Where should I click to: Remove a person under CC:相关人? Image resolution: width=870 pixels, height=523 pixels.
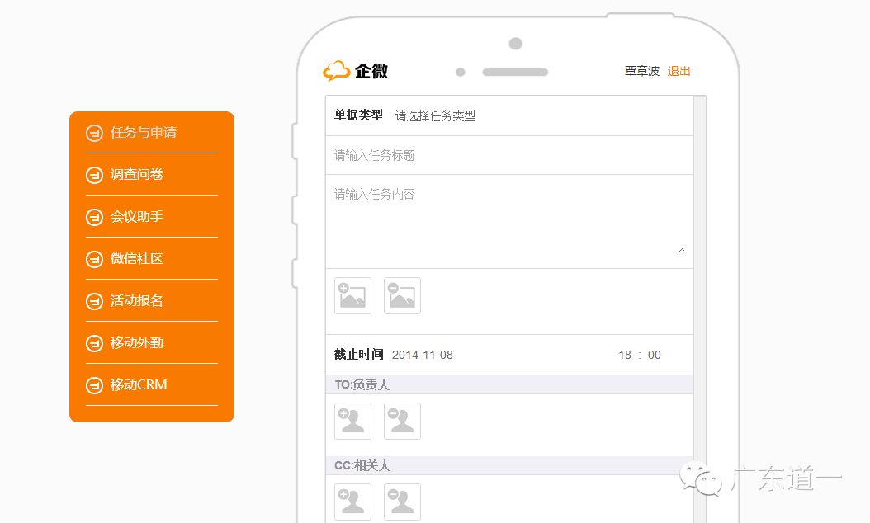click(x=402, y=502)
